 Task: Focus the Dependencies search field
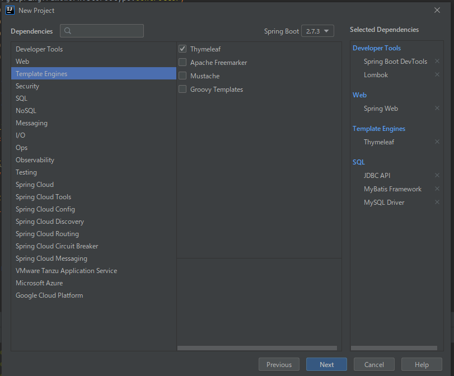(x=102, y=31)
